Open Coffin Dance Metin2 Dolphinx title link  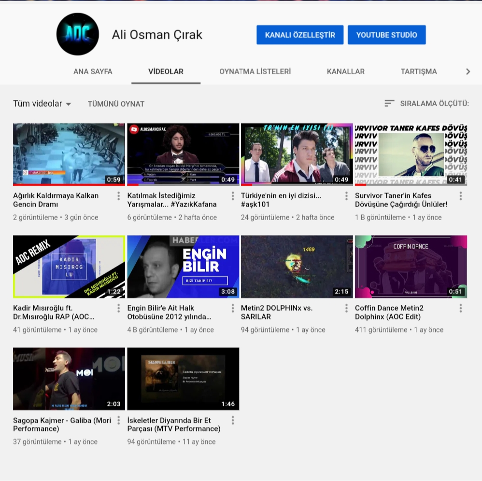click(x=389, y=312)
